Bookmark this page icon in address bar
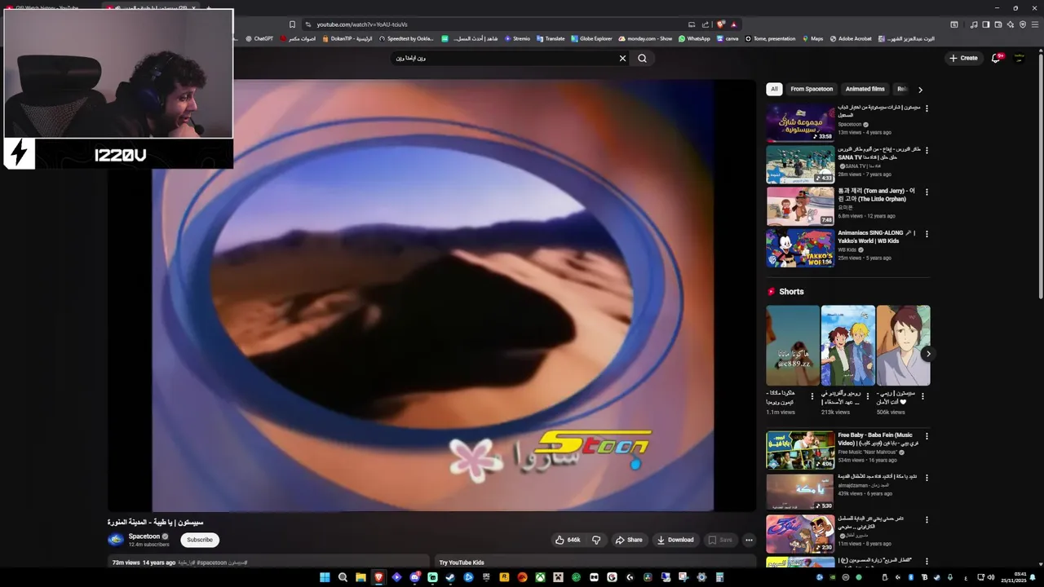The image size is (1044, 587). click(292, 24)
